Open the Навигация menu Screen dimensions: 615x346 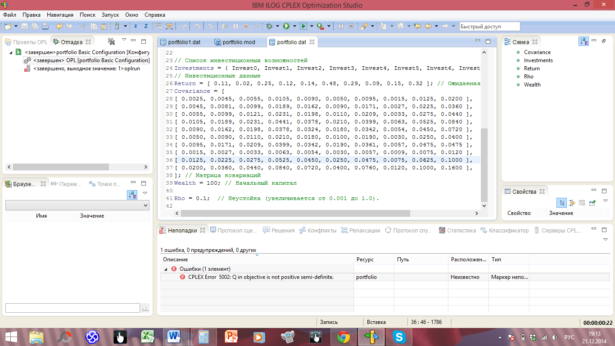[x=60, y=15]
